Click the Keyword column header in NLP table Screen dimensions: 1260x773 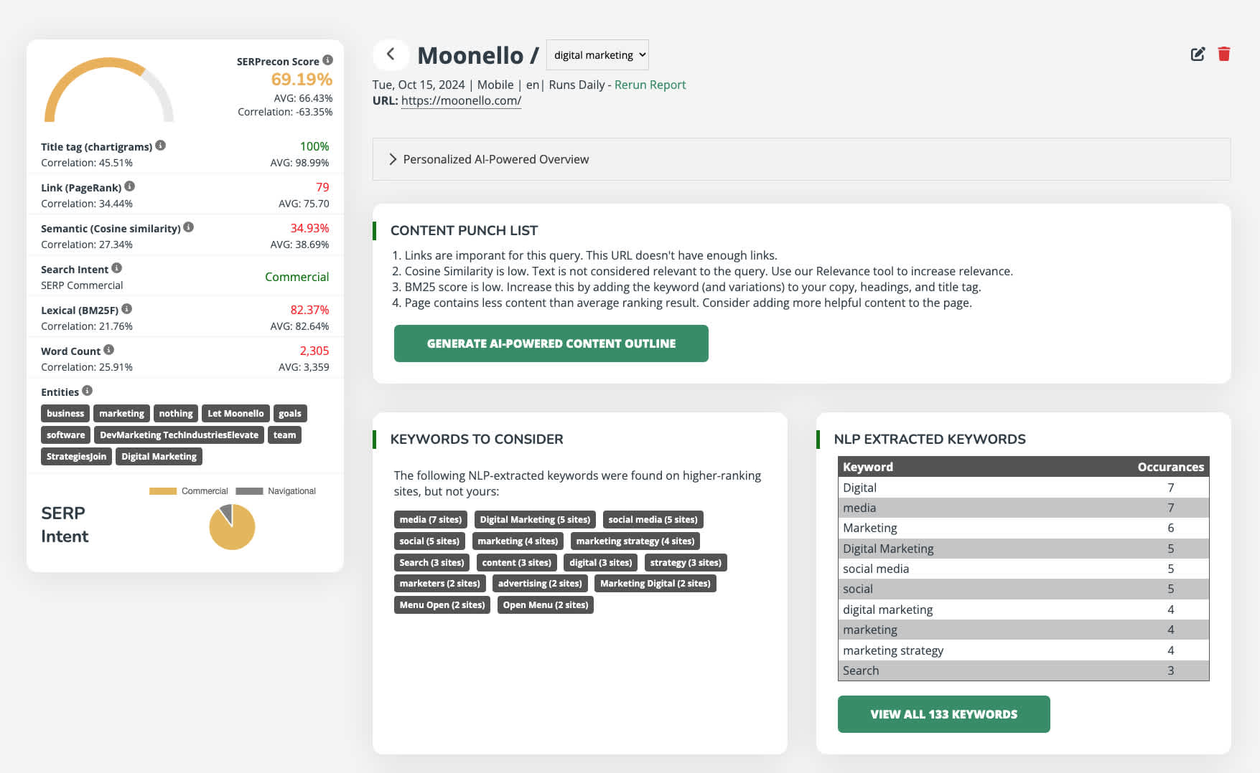click(867, 466)
